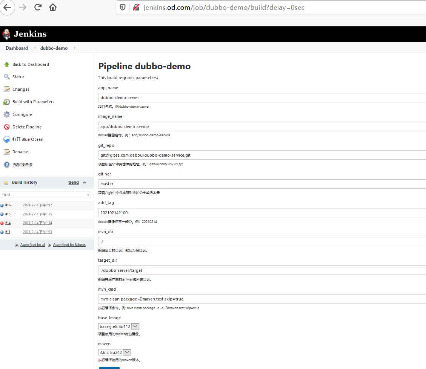Click the Rename sidebar link
The image size is (426, 369).
pos(20,152)
